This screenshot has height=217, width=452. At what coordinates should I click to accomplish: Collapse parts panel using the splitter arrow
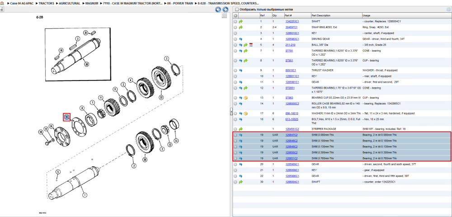tap(231, 112)
